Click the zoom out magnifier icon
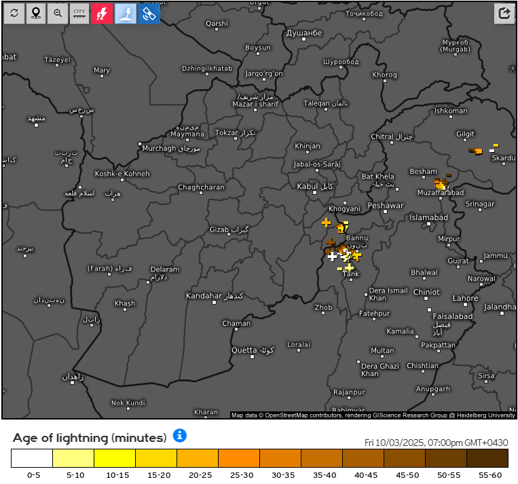Screen dimensions: 518x484 58,13
